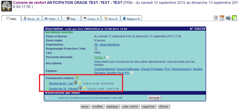Viewport: 238px width, 110px height.
Task: Switch to the Perso. 41 tab
Action: click(32, 18)
